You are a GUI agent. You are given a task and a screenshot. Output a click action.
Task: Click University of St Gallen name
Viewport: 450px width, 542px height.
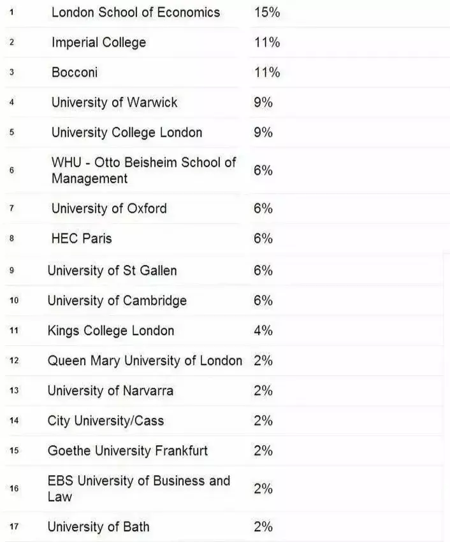pyautogui.click(x=112, y=271)
